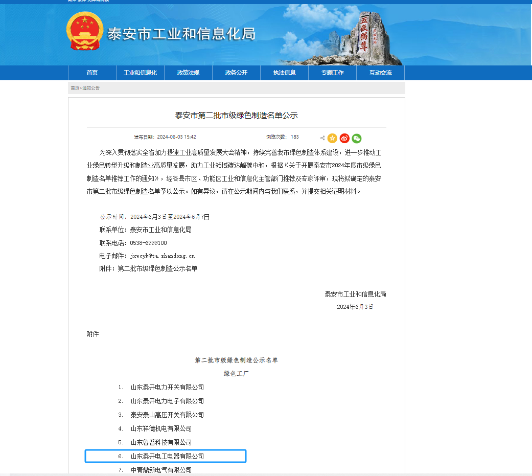The width and height of the screenshot is (532, 476).
Task: Open the 首页 navigation menu item
Action: point(92,73)
